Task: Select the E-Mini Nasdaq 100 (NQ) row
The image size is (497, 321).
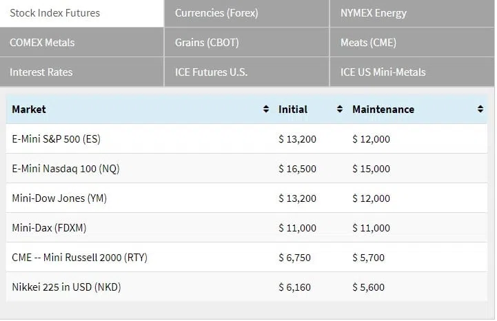Action: pyautogui.click(x=247, y=169)
